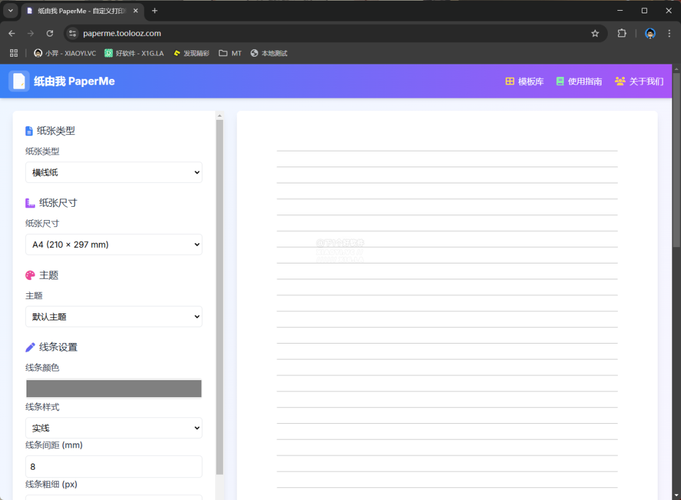Expand the 线条样式 dropdown showing 实线
This screenshot has width=681, height=500.
tap(113, 428)
